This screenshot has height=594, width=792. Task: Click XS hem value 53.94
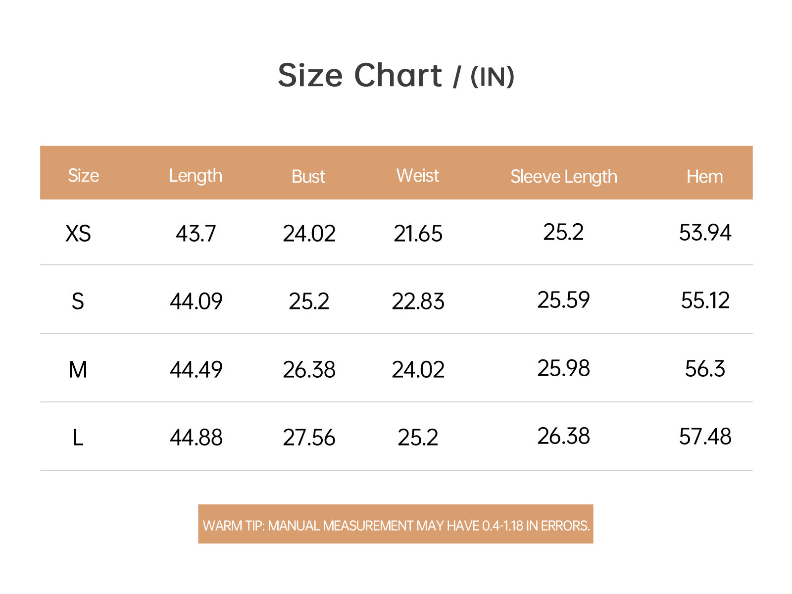pos(705,233)
